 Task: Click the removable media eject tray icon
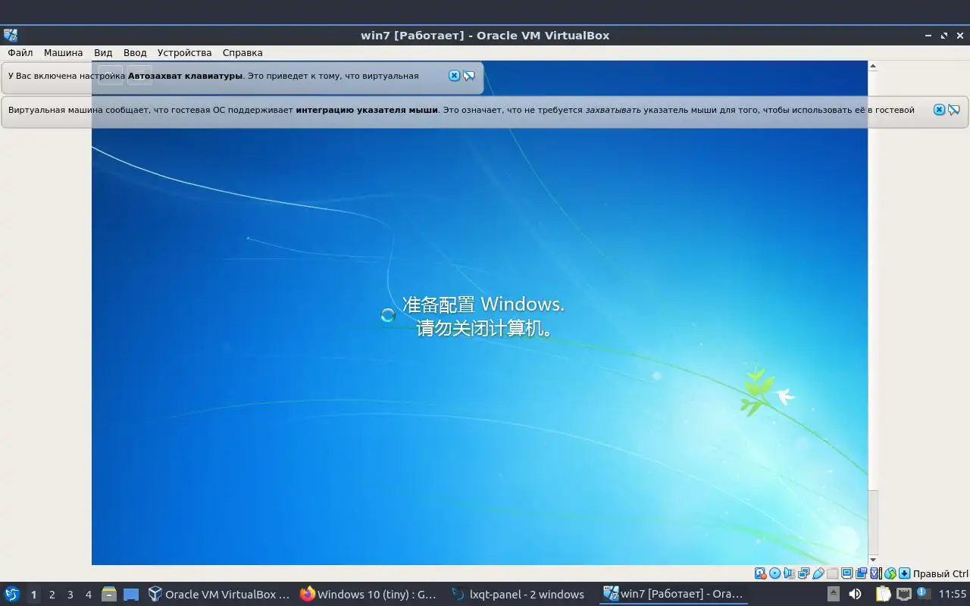(x=833, y=594)
